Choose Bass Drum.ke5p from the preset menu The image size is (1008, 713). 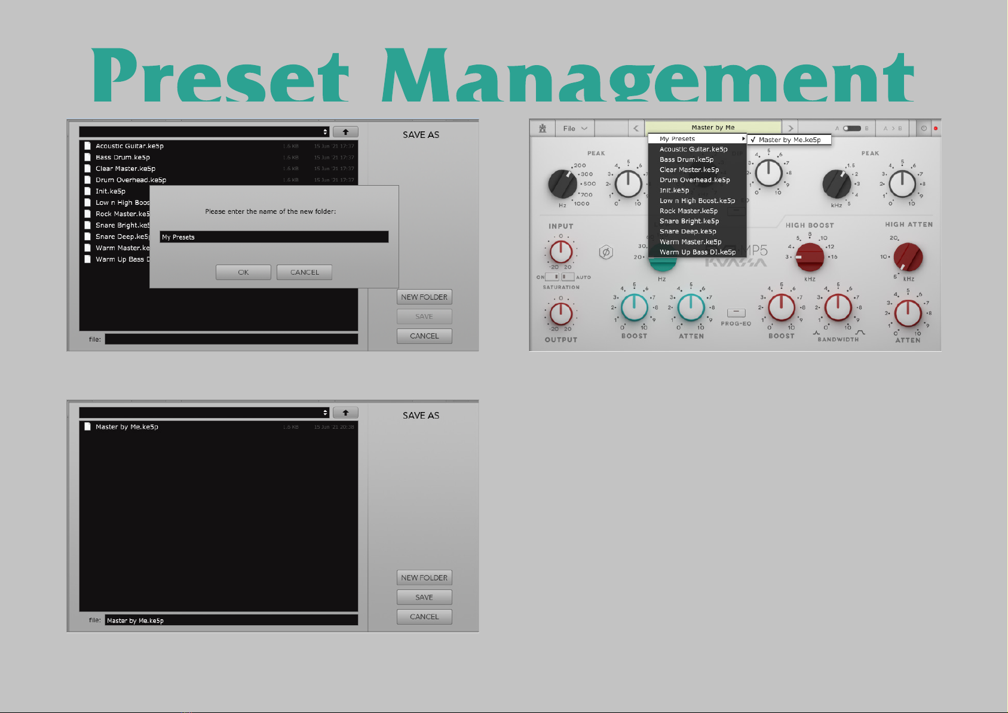[697, 159]
